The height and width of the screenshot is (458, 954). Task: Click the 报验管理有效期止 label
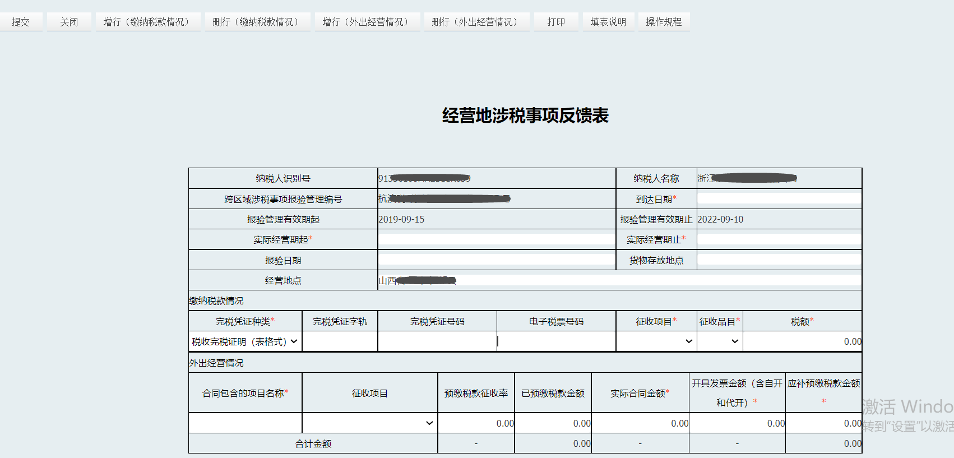[x=656, y=219]
